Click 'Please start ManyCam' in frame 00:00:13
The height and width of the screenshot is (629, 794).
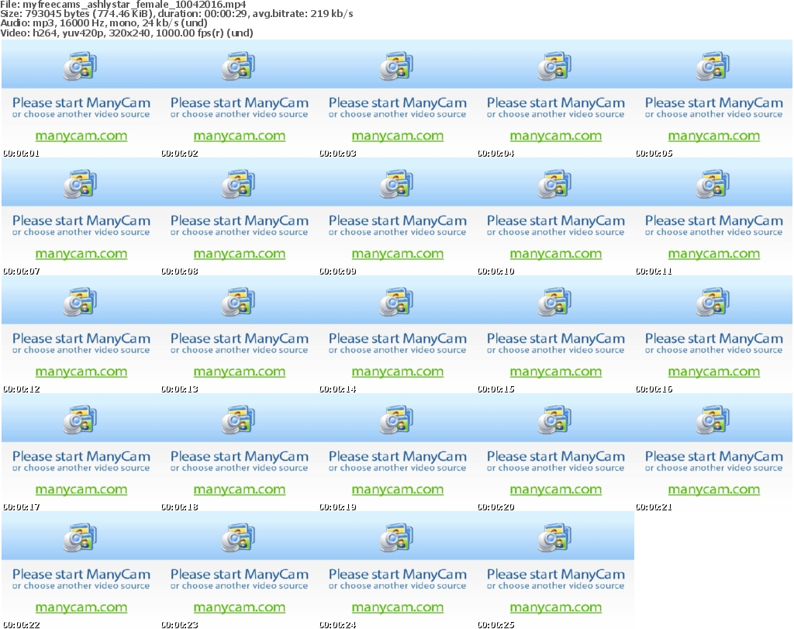click(x=240, y=339)
